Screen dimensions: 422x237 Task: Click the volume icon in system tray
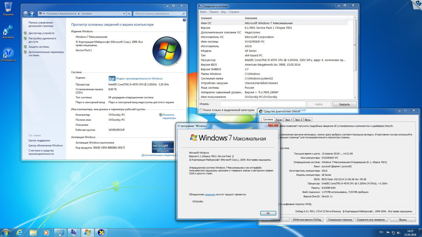coord(399,233)
